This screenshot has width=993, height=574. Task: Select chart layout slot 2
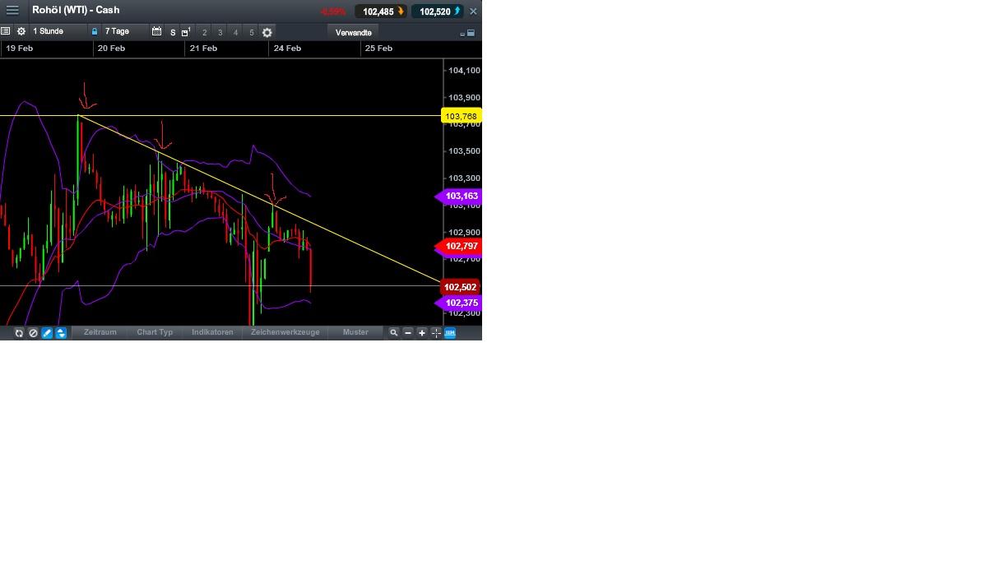tap(204, 32)
